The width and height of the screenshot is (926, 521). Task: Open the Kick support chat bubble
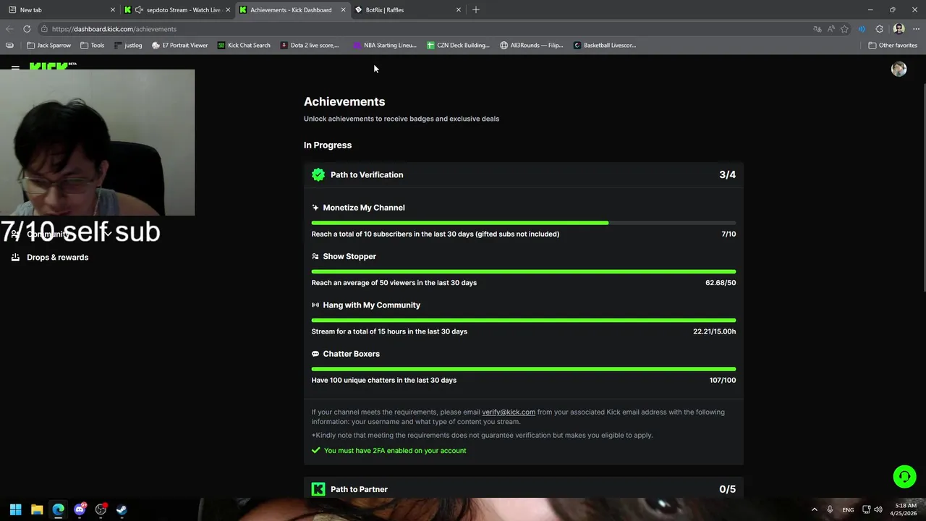[904, 477]
